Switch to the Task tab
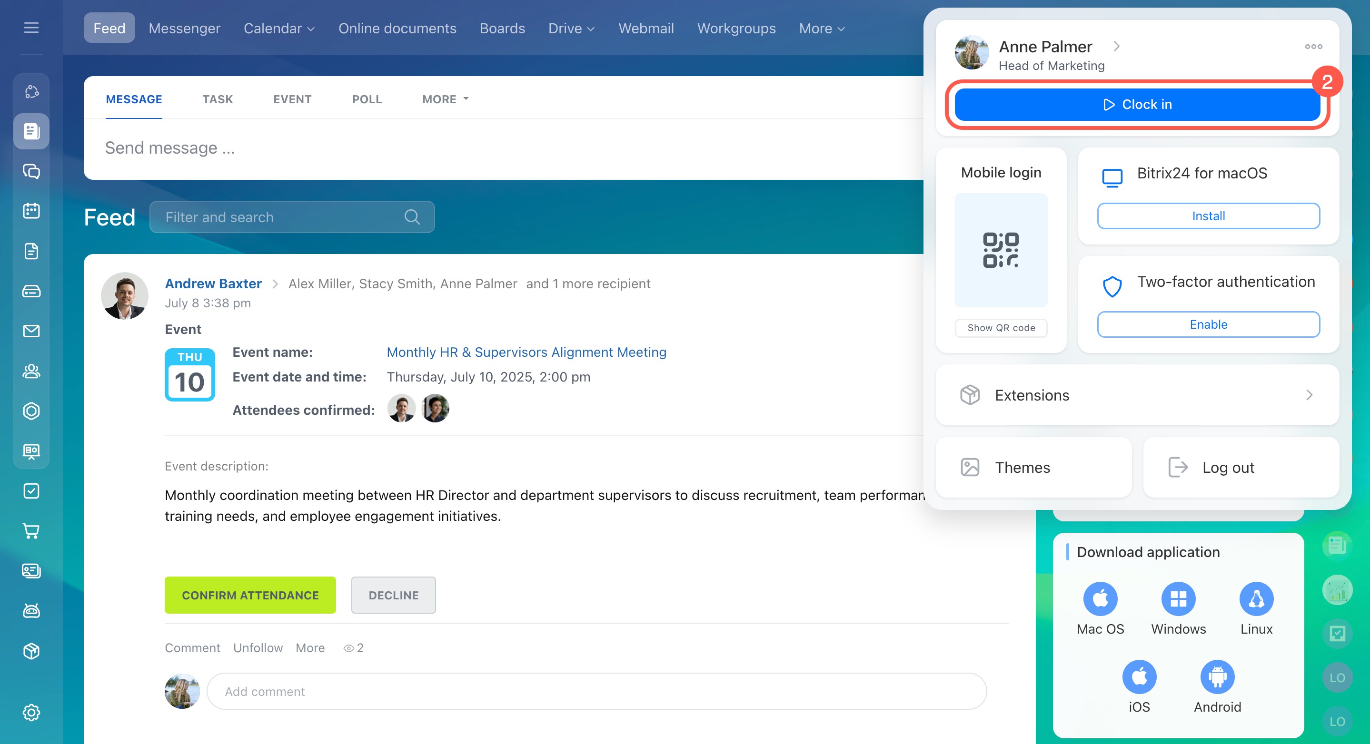 tap(217, 99)
